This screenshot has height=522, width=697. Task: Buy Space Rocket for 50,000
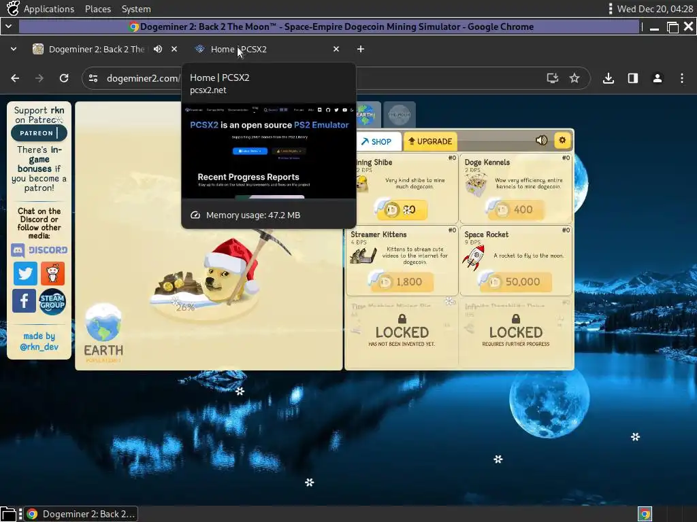pos(516,281)
